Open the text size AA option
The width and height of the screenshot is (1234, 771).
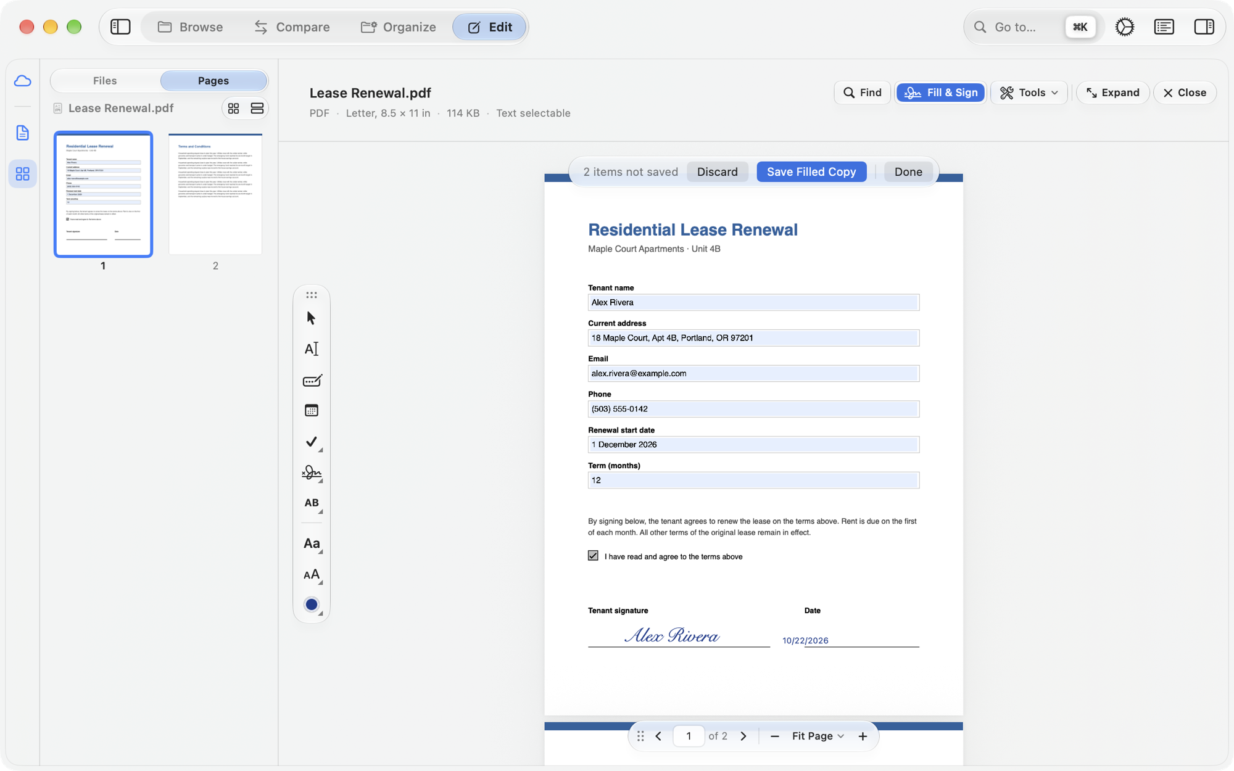(x=311, y=574)
